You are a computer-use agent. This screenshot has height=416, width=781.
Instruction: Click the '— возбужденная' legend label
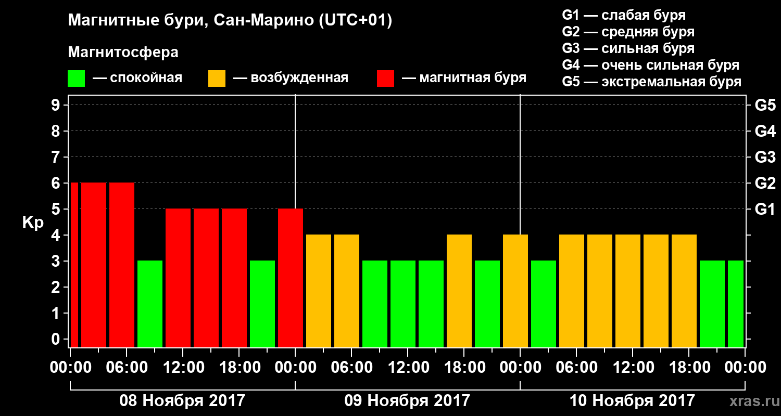[x=291, y=78]
